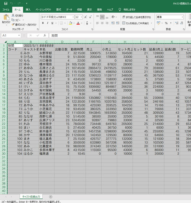Click the accounting number format icon

(159, 23)
